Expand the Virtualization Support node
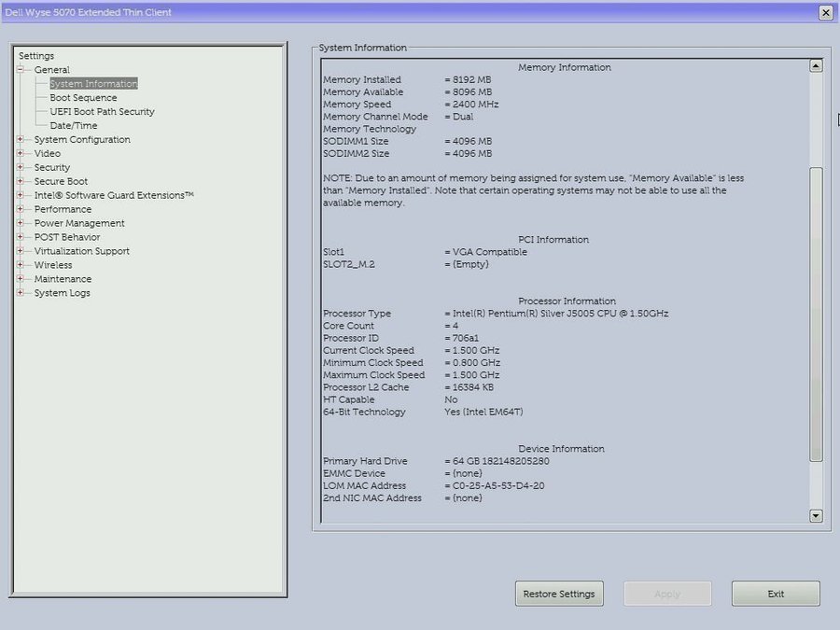 (21, 252)
